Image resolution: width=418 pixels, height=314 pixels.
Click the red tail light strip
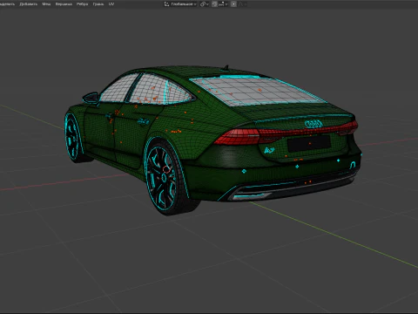[286, 133]
